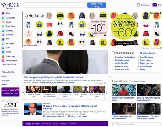163x127 pixels.
Task: Open the François Hollande s'est défendu headline
Action: [x=70, y=107]
